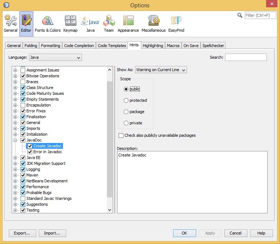Viewport: 280px width, 244px height.
Task: Switch to the Code Templates tab
Action: click(112, 46)
